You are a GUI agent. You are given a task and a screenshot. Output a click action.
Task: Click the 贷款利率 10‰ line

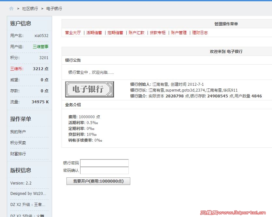(x=82, y=134)
